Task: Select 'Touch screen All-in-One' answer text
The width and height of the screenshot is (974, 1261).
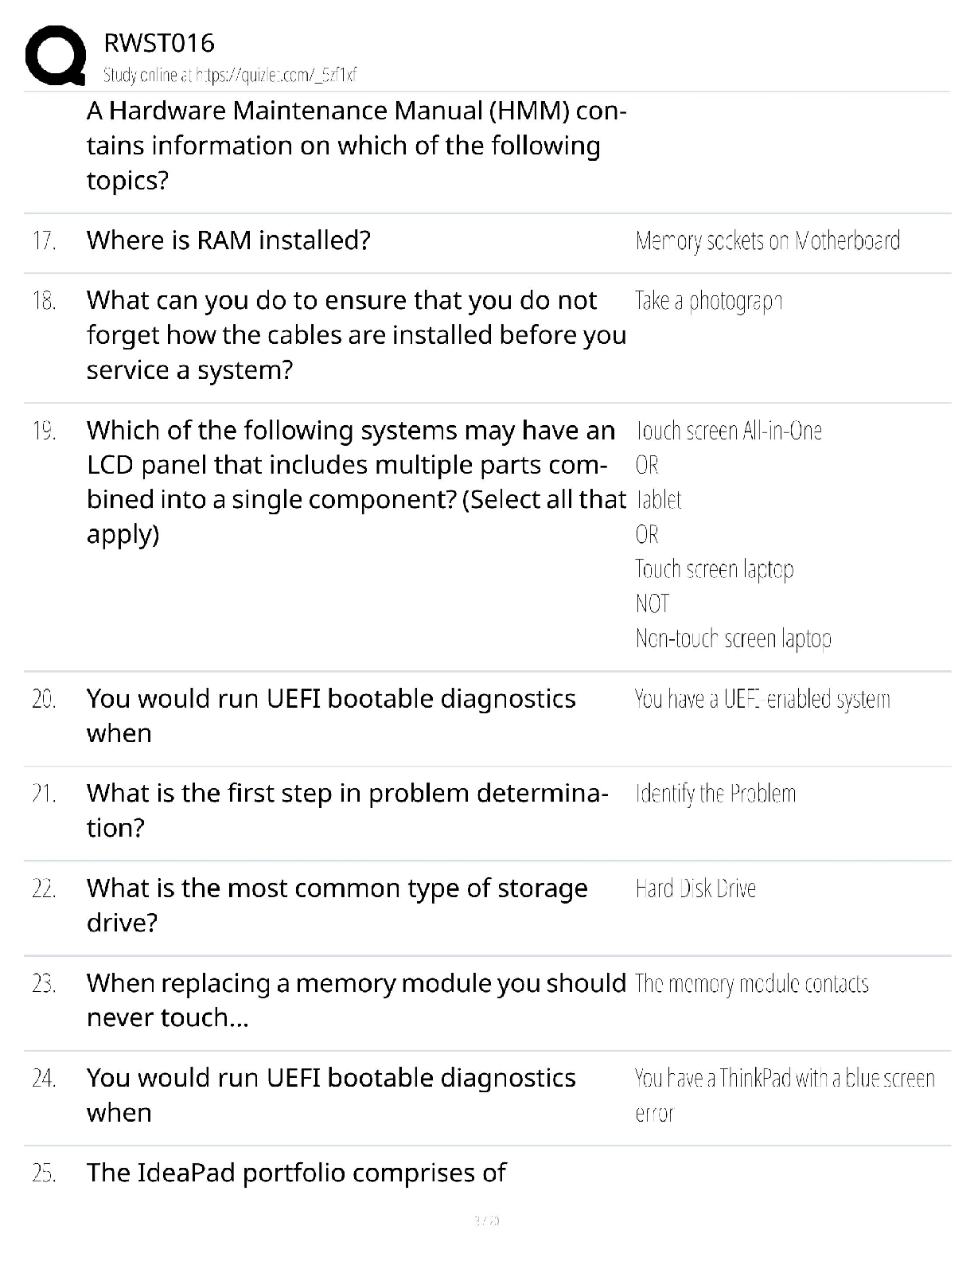Action: pyautogui.click(x=729, y=431)
